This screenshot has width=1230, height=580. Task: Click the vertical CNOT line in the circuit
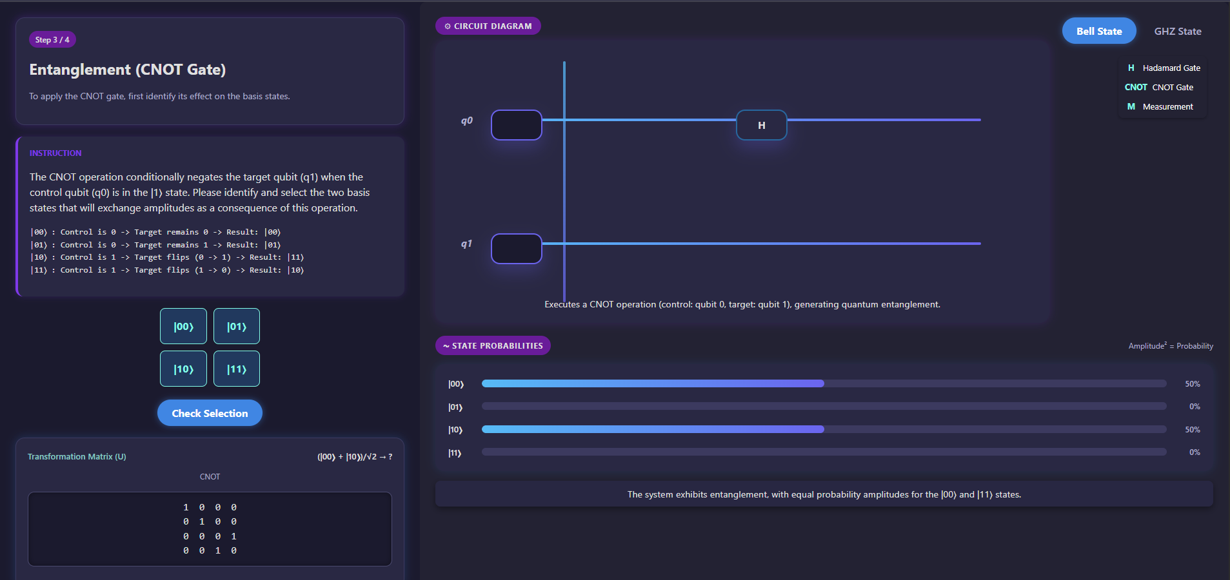[564, 180]
